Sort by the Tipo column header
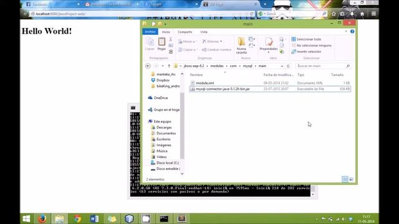The height and width of the screenshot is (224, 399). (x=300, y=75)
